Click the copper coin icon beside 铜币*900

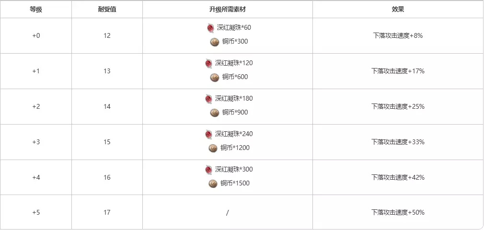pos(214,113)
